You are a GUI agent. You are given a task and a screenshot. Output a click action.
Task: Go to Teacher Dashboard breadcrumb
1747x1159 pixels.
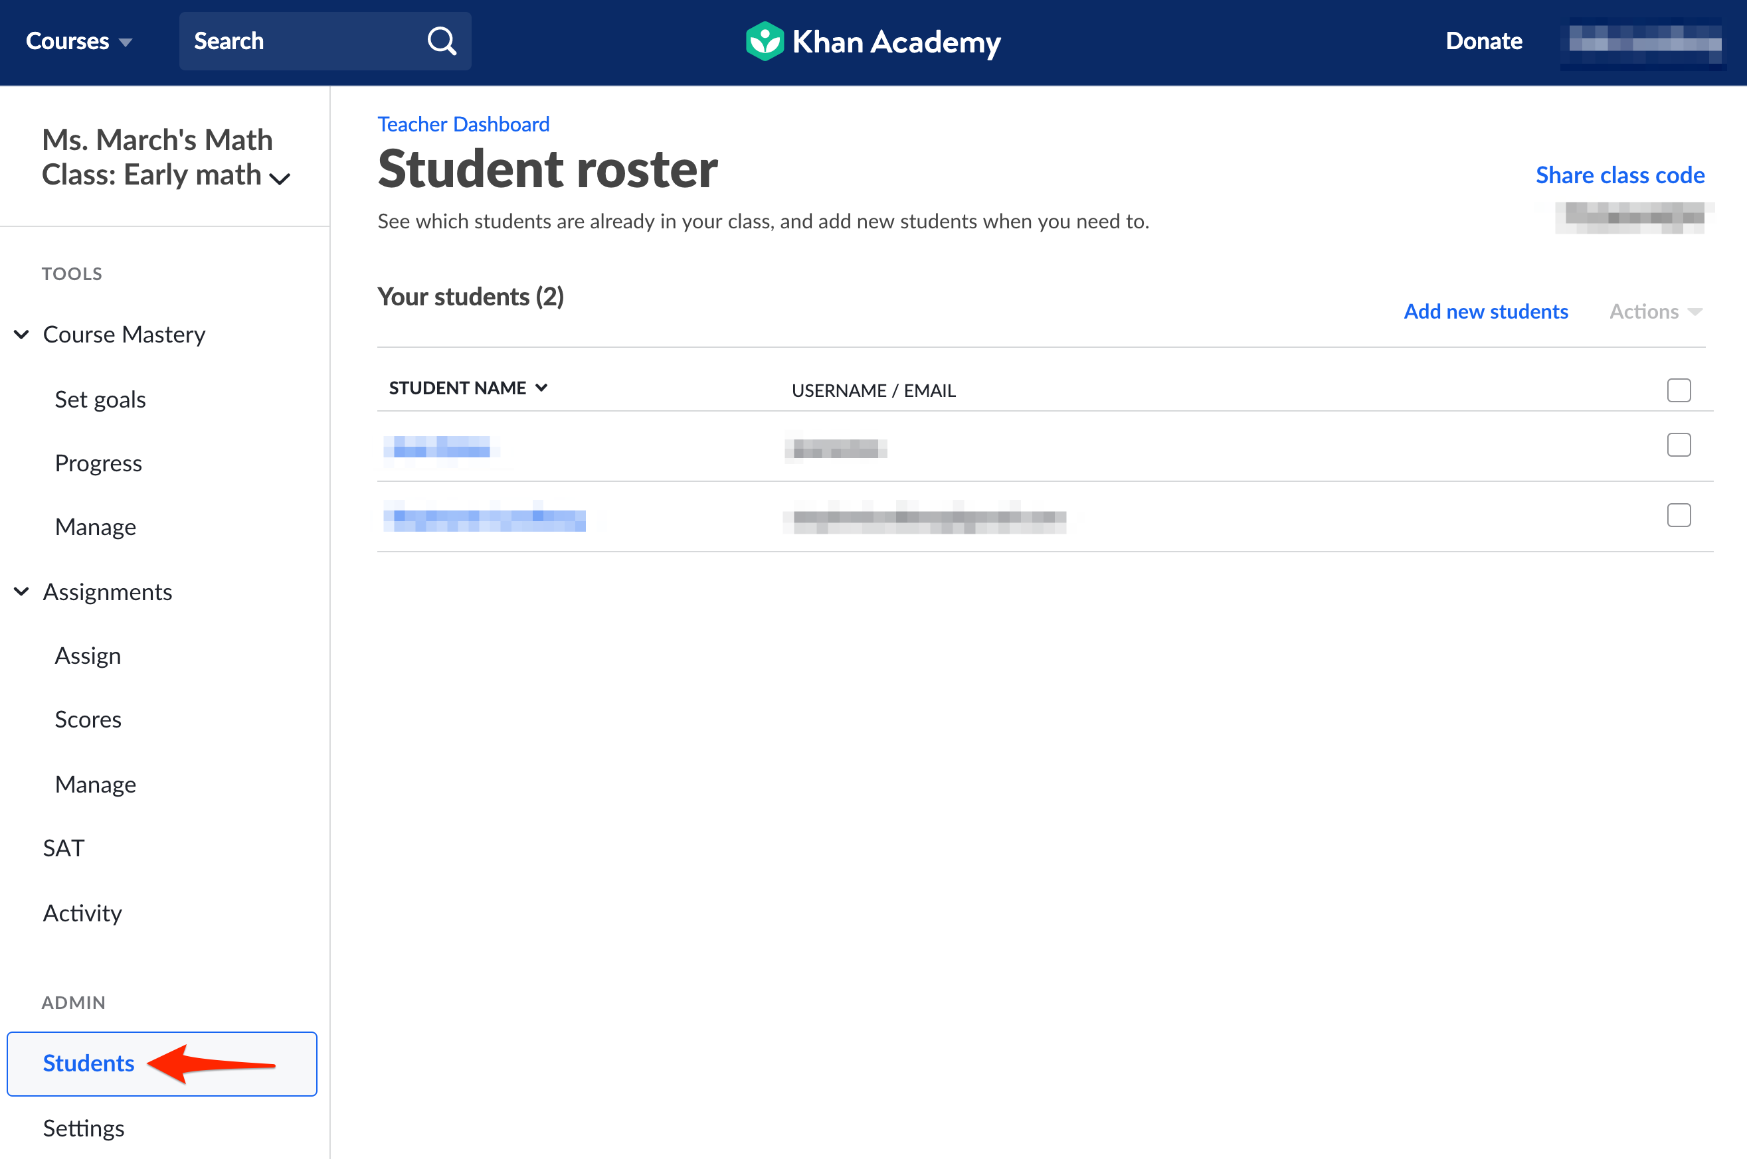[x=464, y=124]
